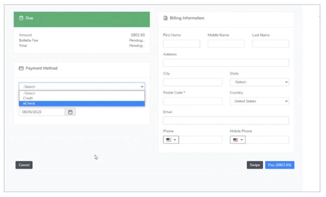Pick the -Select- placeholder option in list
This screenshot has width=326, height=197.
coord(82,93)
